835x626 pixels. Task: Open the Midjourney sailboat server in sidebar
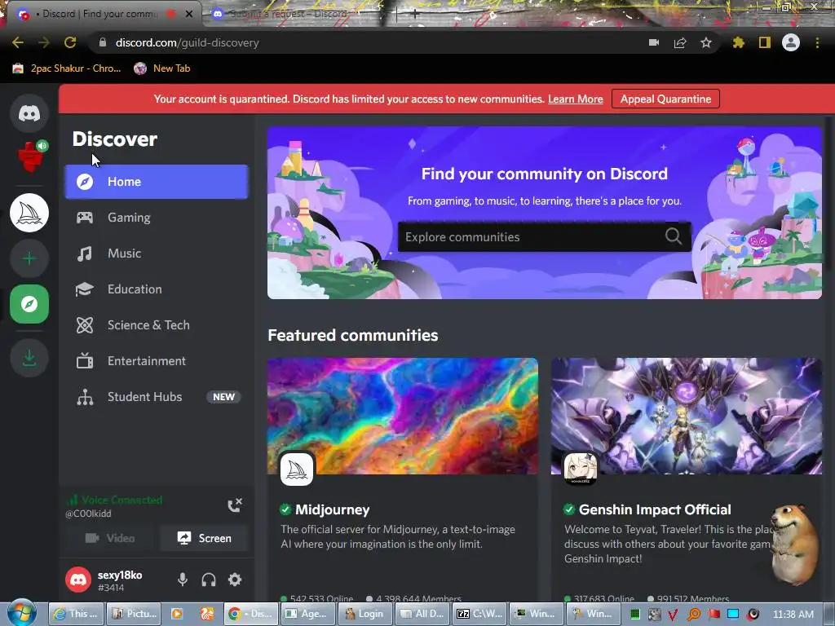(29, 213)
